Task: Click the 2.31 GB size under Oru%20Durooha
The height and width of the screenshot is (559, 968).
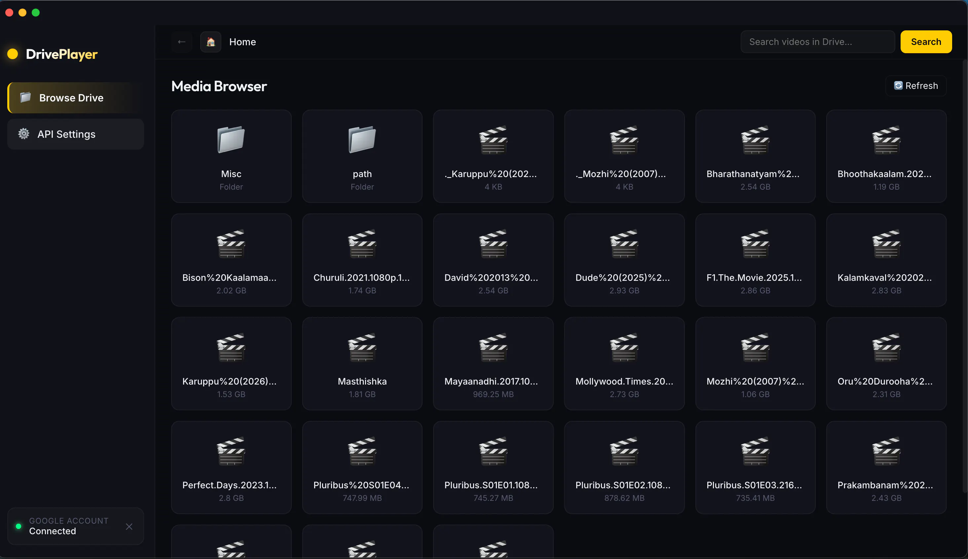Action: pyautogui.click(x=886, y=394)
